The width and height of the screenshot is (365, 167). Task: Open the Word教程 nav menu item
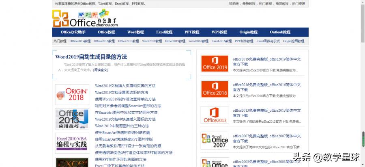(136, 32)
